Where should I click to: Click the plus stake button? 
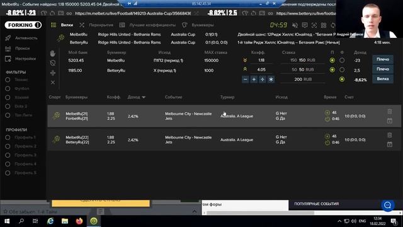coord(254,79)
